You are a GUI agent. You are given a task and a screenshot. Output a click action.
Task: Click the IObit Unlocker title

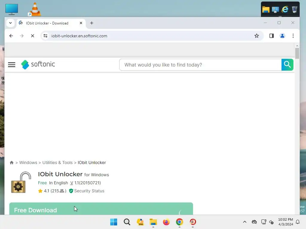tap(60, 174)
